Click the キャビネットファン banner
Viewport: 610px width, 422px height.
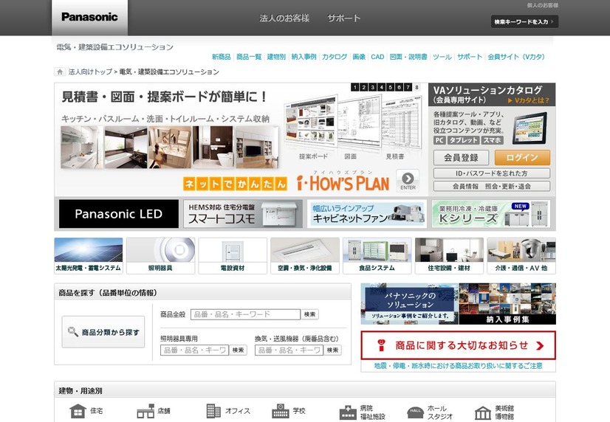(367, 214)
